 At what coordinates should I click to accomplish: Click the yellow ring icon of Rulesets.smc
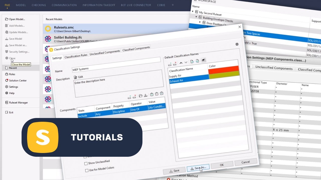click(x=48, y=29)
